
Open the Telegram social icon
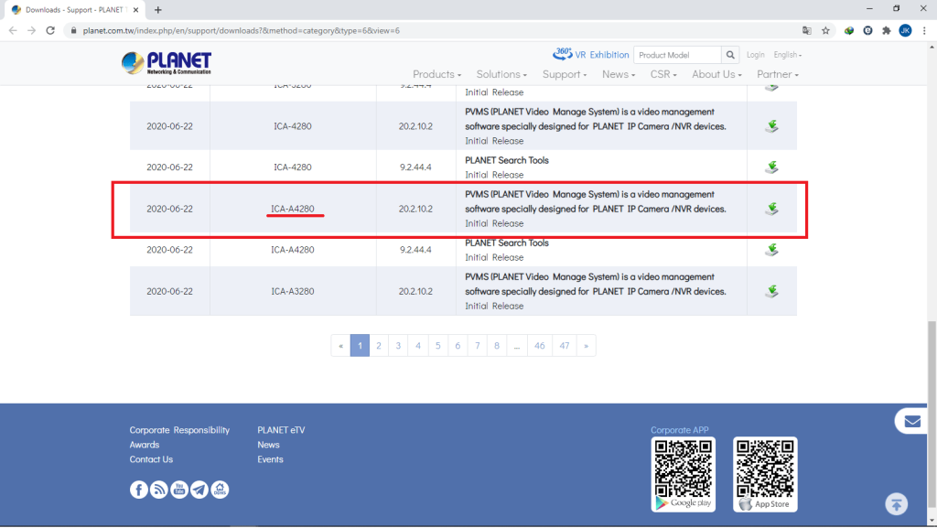199,490
